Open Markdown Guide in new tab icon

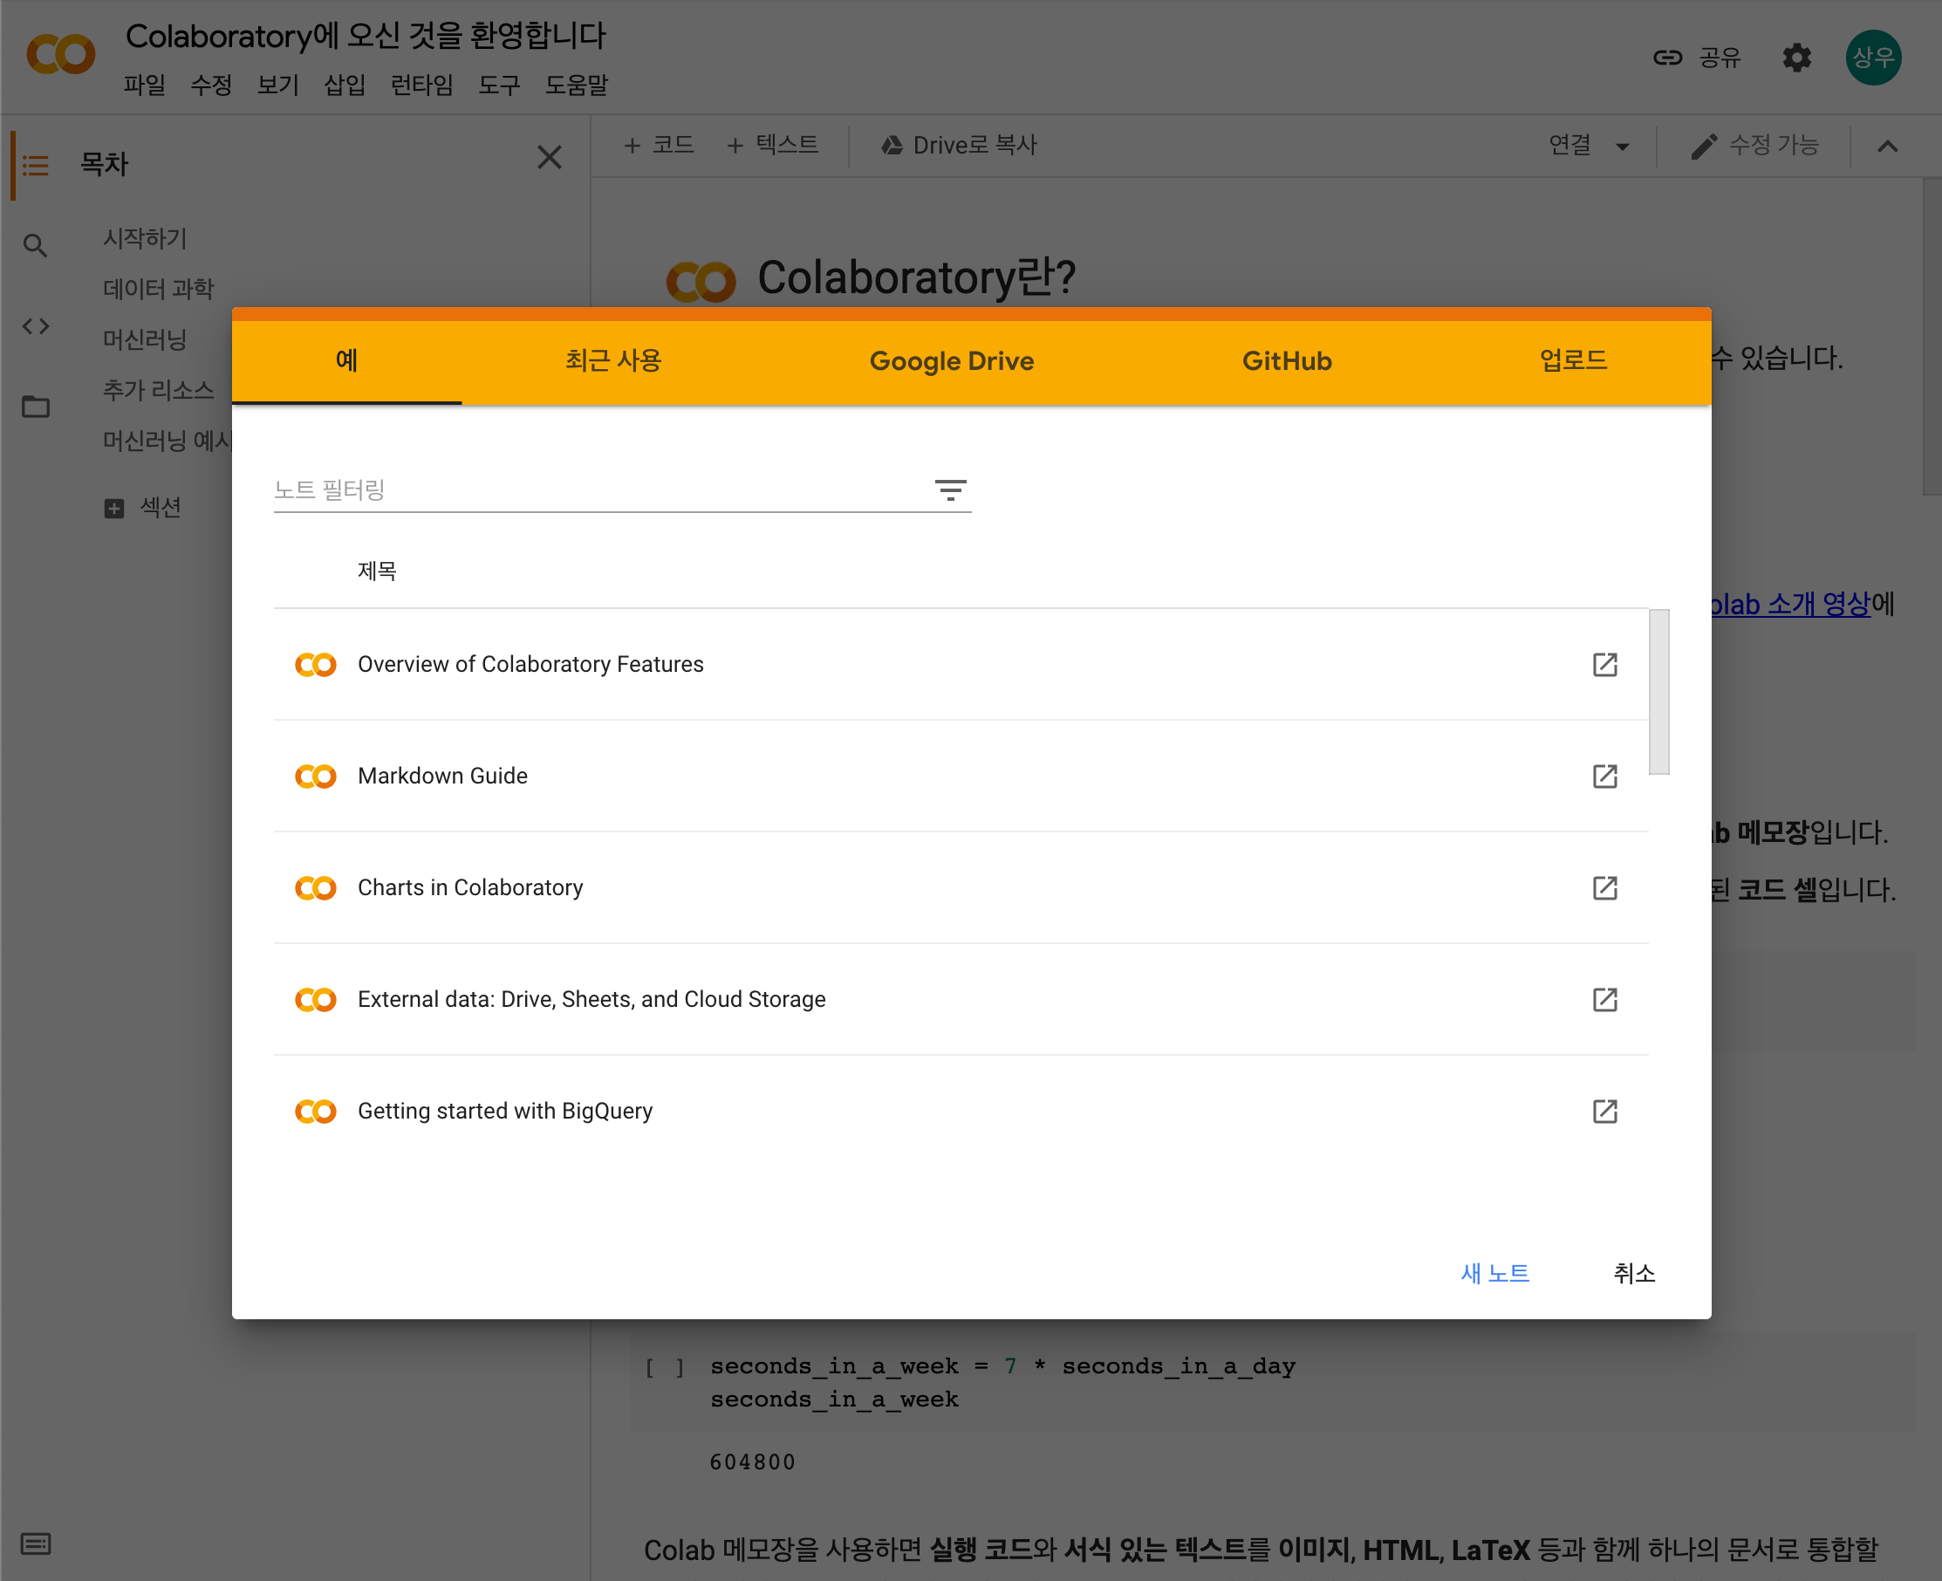point(1604,776)
